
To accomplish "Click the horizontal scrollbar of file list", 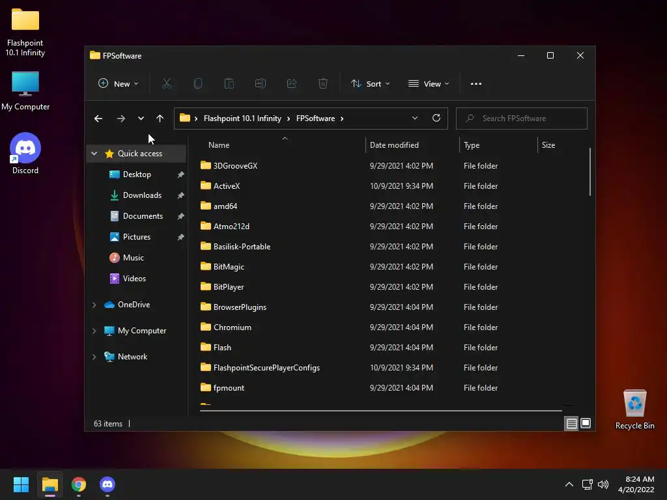I will (x=380, y=411).
